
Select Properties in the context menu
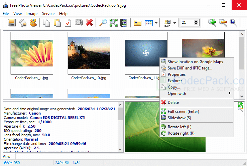pyautogui.click(x=197, y=74)
